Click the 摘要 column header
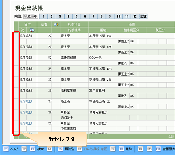175x155 pixels. click(132, 25)
